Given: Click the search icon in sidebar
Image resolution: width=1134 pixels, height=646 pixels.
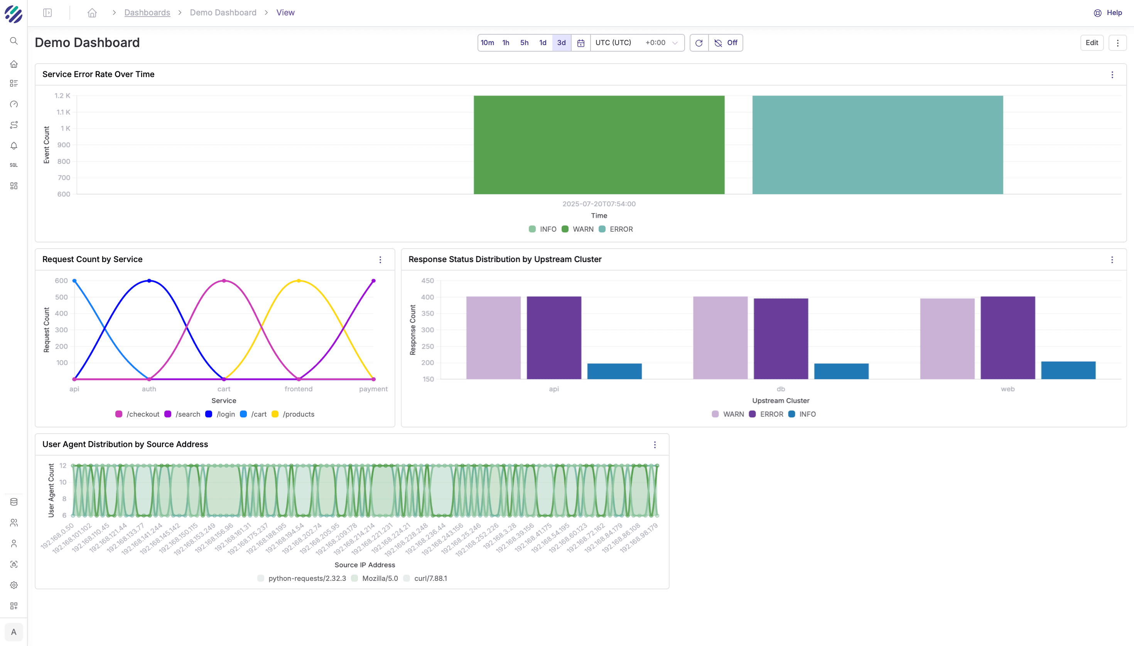Looking at the screenshot, I should pyautogui.click(x=14, y=41).
